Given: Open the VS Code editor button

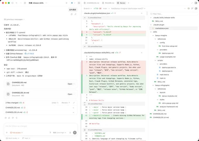Looking at the screenshot, I should pyautogui.click(x=72, y=3).
